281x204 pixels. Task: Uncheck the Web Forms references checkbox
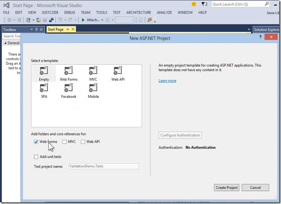(x=36, y=142)
